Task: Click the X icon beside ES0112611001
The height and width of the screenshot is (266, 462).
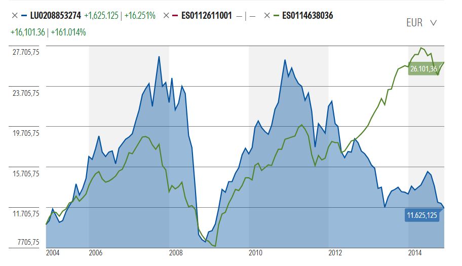Action: click(166, 16)
